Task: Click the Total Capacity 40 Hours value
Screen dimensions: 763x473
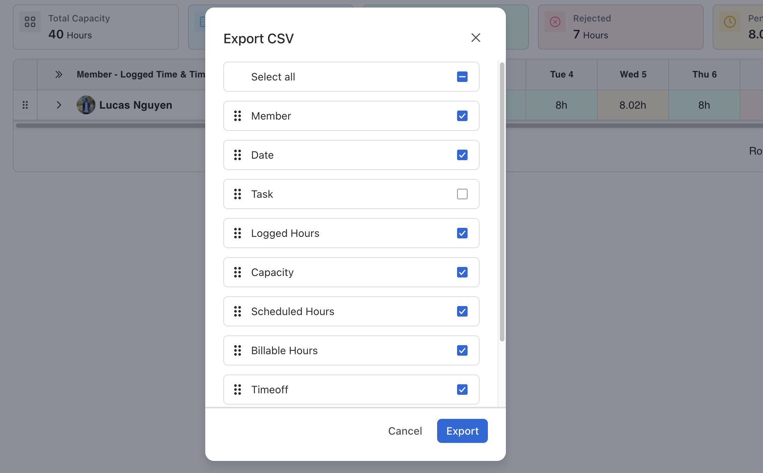Action: [70, 35]
